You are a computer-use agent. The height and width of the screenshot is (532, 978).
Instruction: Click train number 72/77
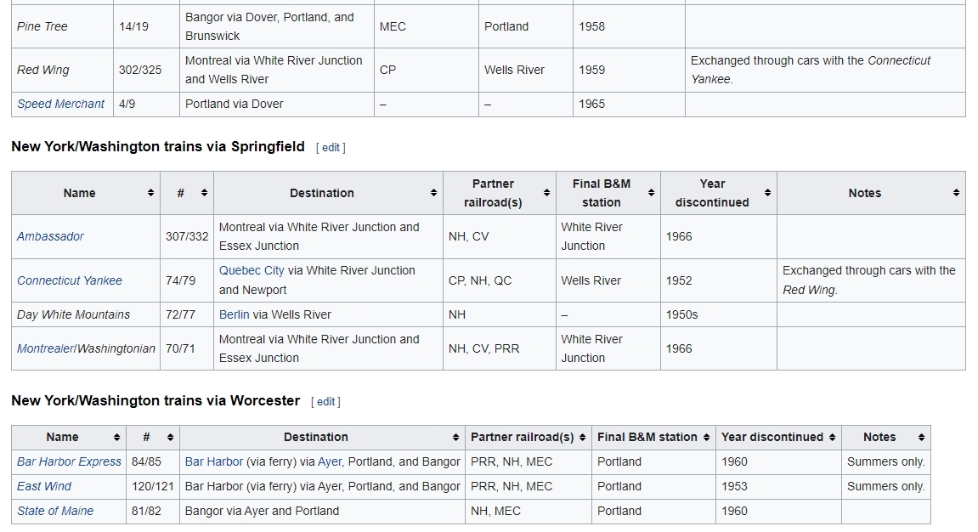coord(180,315)
